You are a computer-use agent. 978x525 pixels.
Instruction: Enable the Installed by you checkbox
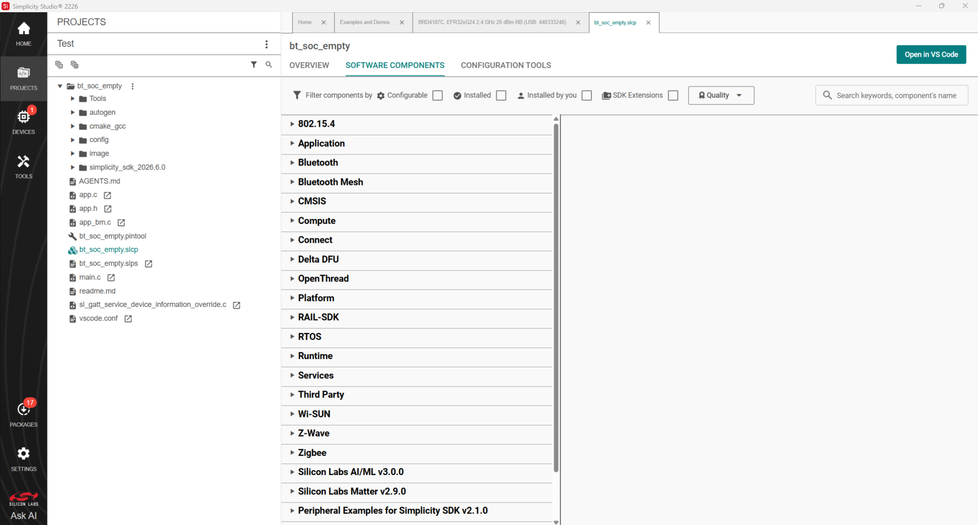click(x=587, y=96)
